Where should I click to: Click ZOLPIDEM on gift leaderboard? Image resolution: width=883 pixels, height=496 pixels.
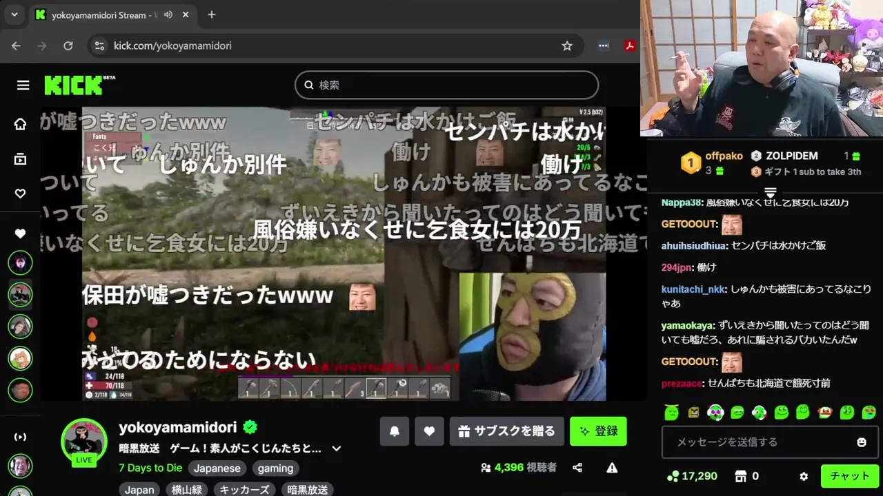[791, 156]
